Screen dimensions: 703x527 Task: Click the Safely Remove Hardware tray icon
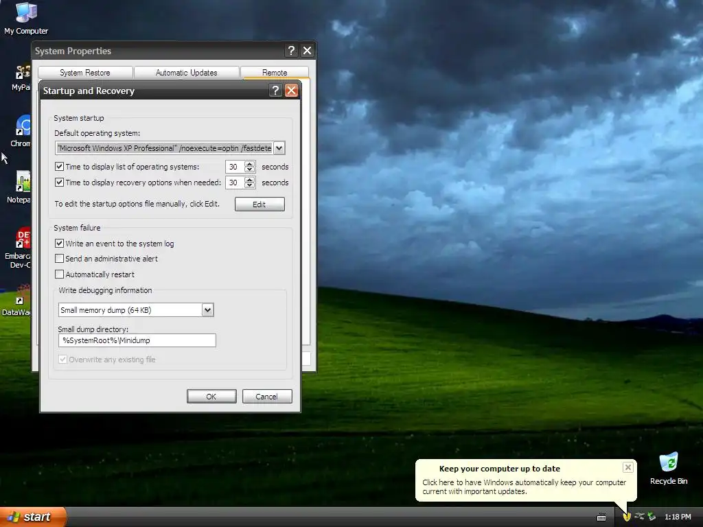652,517
